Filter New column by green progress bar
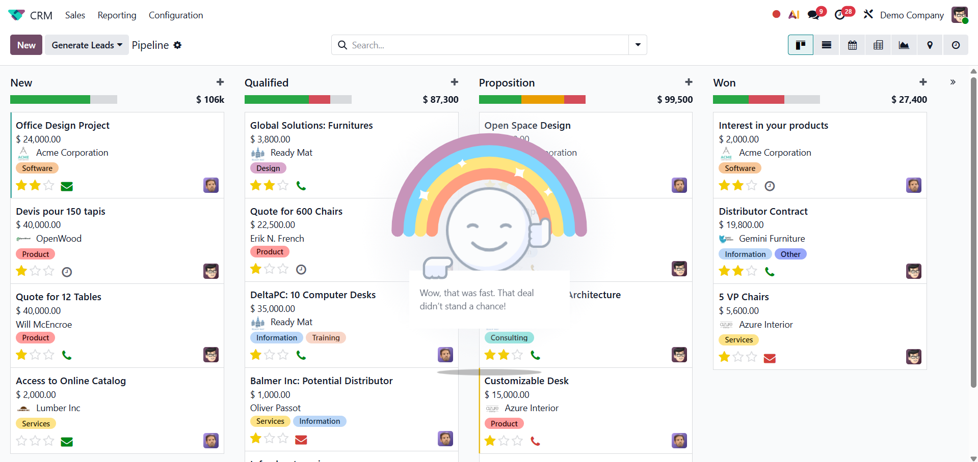The width and height of the screenshot is (978, 462). 50,99
